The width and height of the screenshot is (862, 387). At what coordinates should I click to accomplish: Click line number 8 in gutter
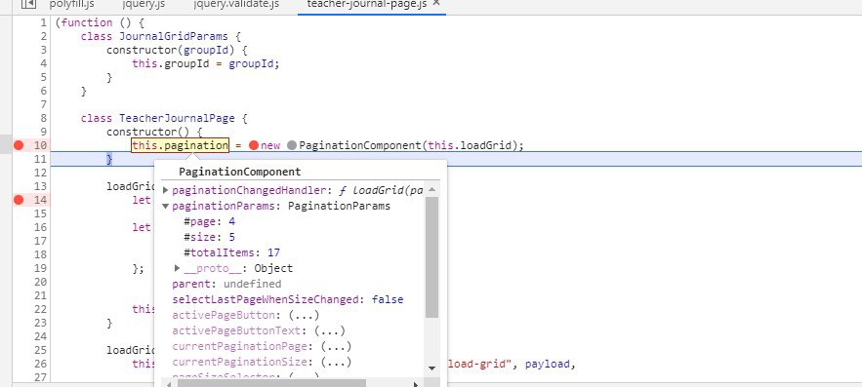43,118
